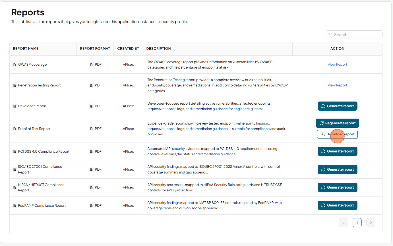Generate report for PCI DSS 4.0 Compliance
This screenshot has height=246, width=393.
[x=337, y=151]
